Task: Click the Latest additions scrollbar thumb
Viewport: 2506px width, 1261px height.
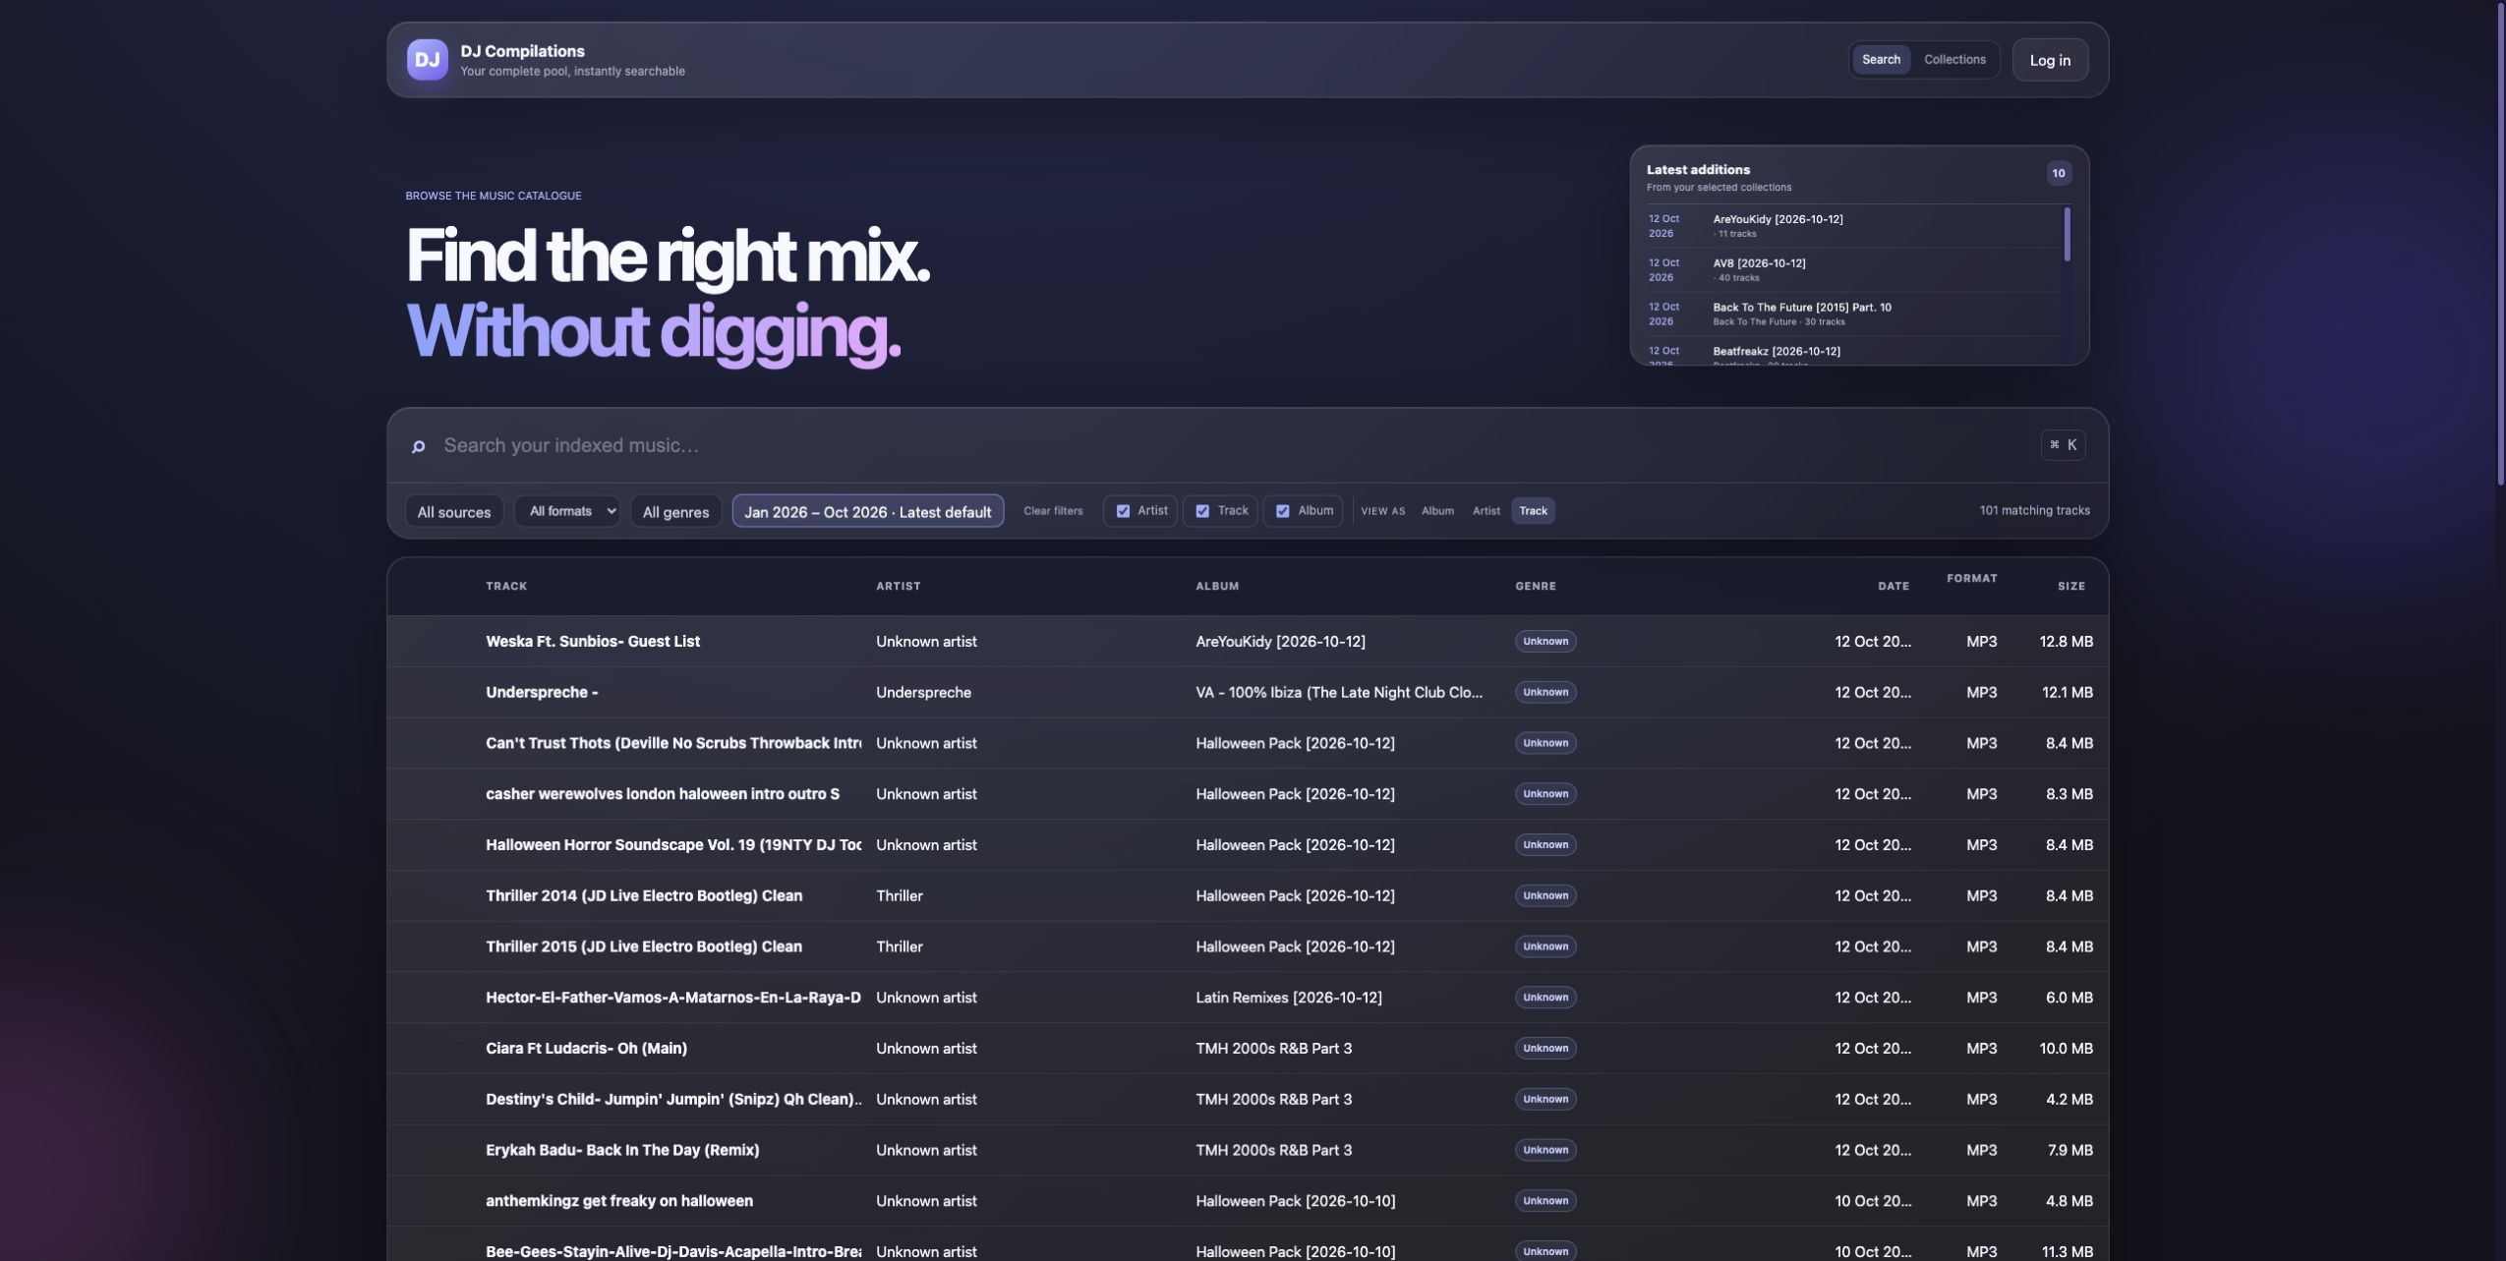Action: [x=2067, y=234]
